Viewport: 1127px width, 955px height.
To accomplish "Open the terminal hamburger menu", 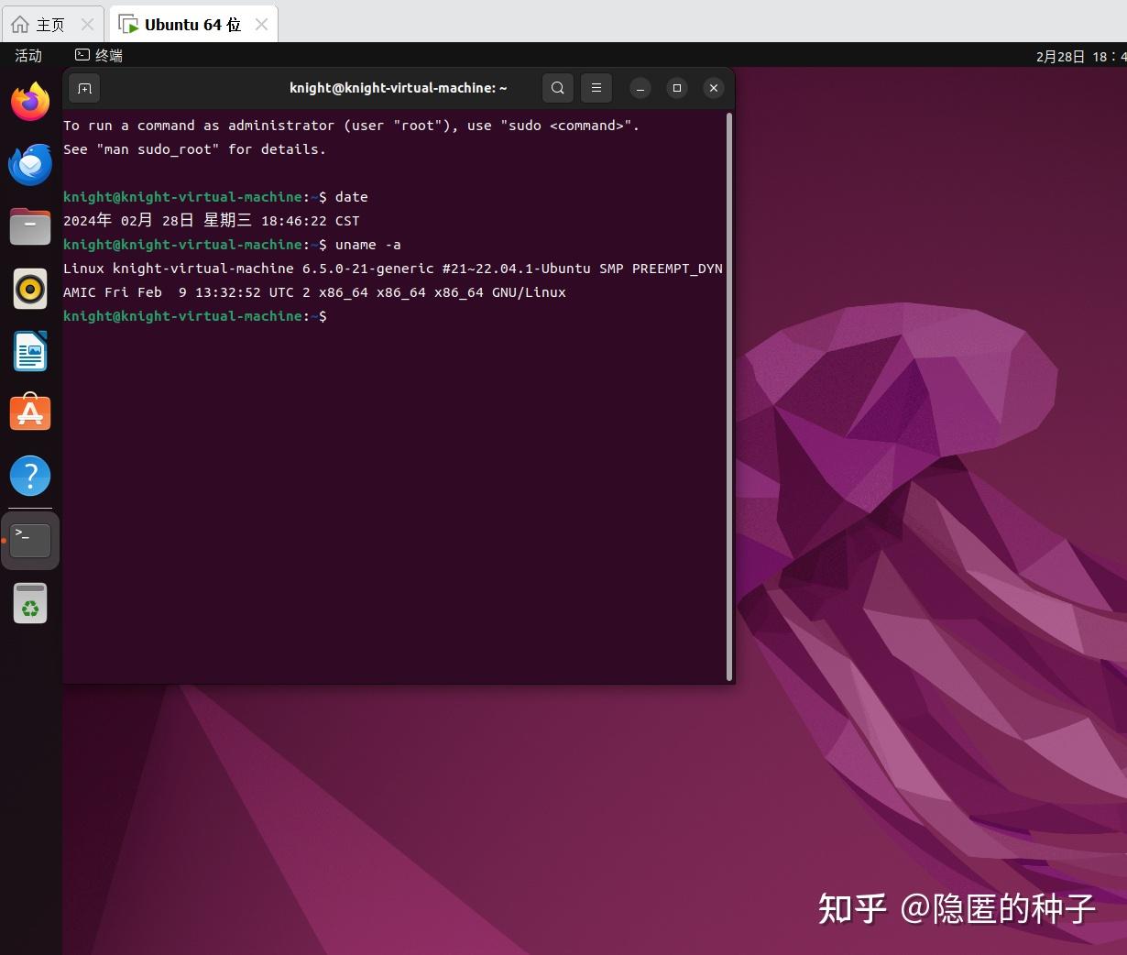I will [x=596, y=88].
